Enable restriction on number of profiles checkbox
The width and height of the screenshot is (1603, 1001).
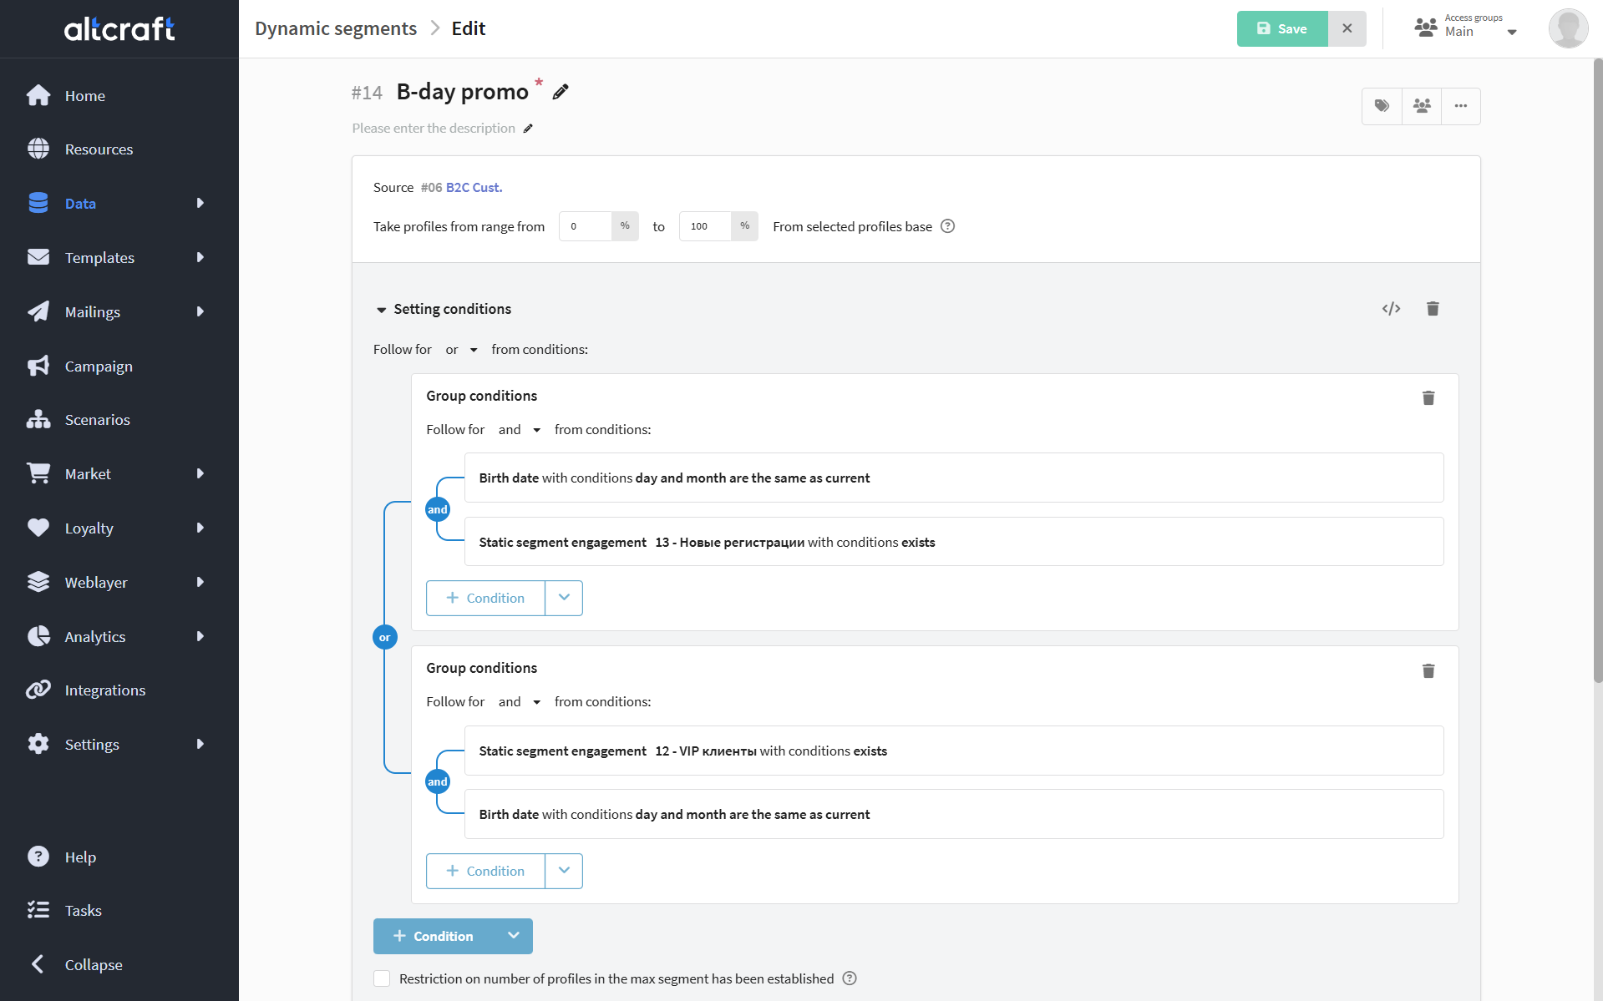point(382,978)
